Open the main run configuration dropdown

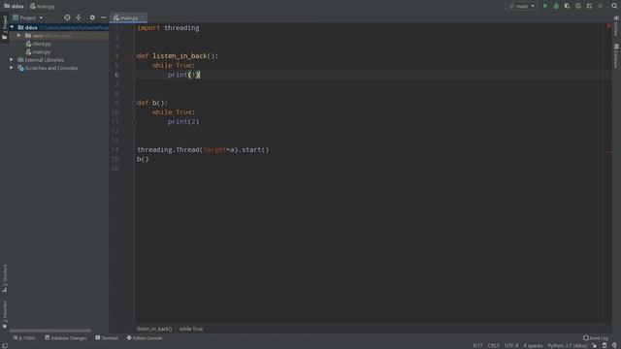coord(522,6)
